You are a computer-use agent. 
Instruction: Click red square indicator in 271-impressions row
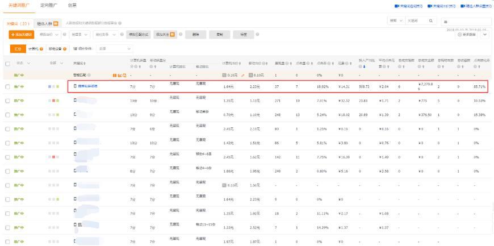[x=53, y=101]
